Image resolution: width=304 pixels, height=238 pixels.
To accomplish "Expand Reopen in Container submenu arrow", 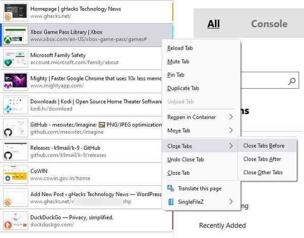I will [231, 117].
